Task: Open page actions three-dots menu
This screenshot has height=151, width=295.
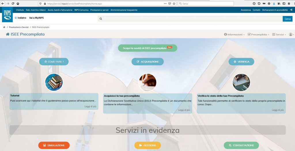Action: point(165,3)
